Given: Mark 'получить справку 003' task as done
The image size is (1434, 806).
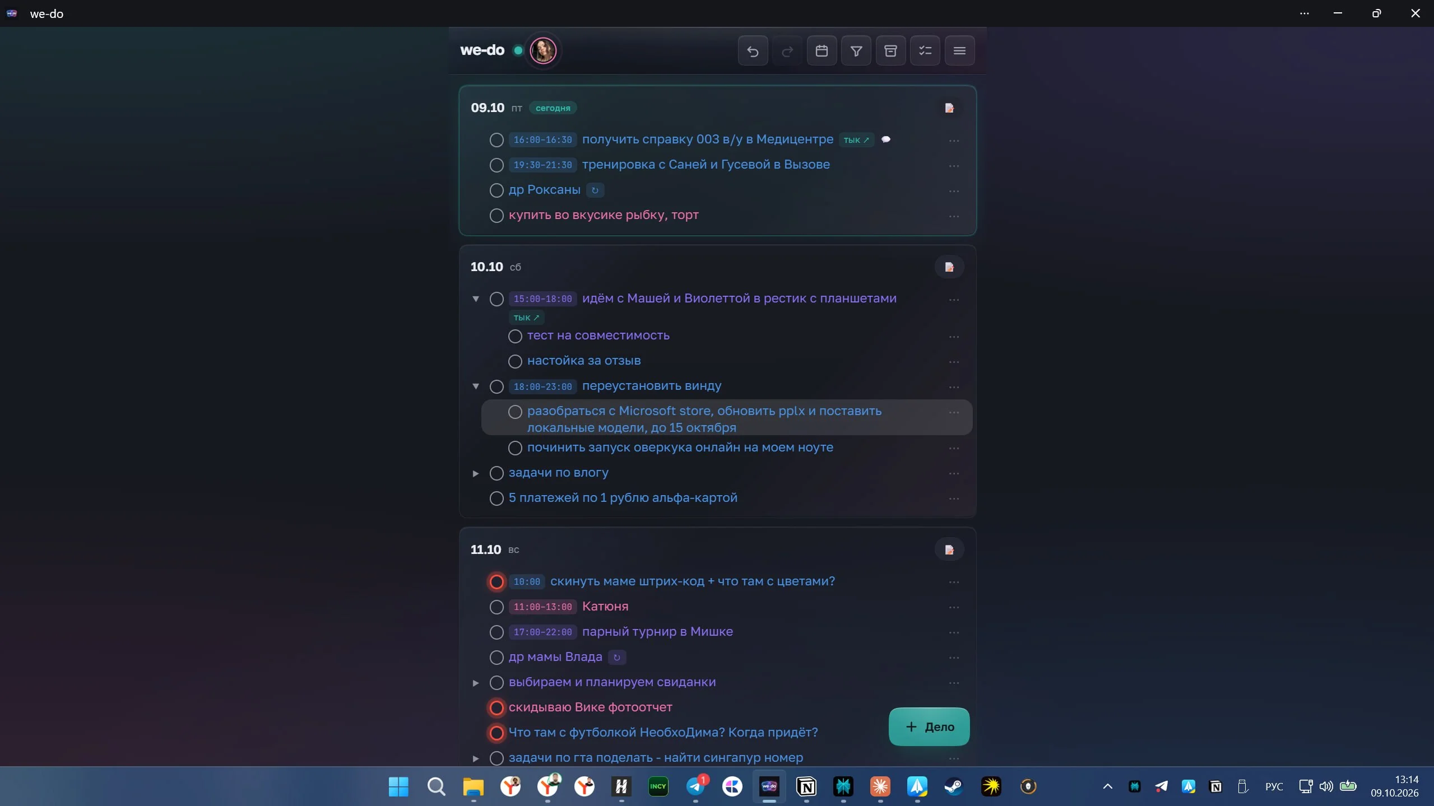Looking at the screenshot, I should (496, 140).
